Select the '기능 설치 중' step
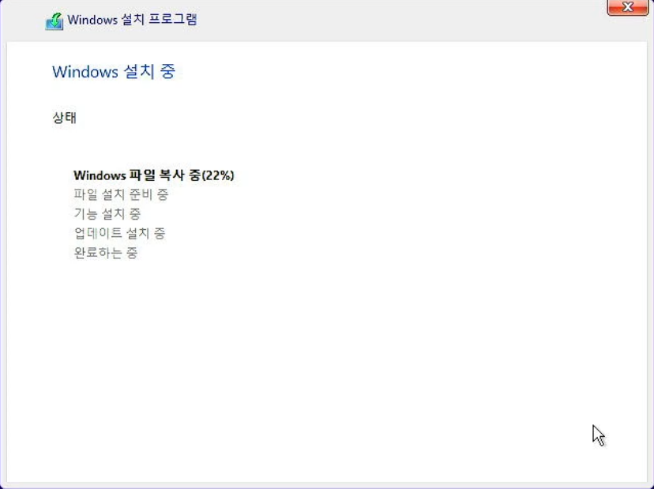The image size is (654, 489). click(107, 213)
